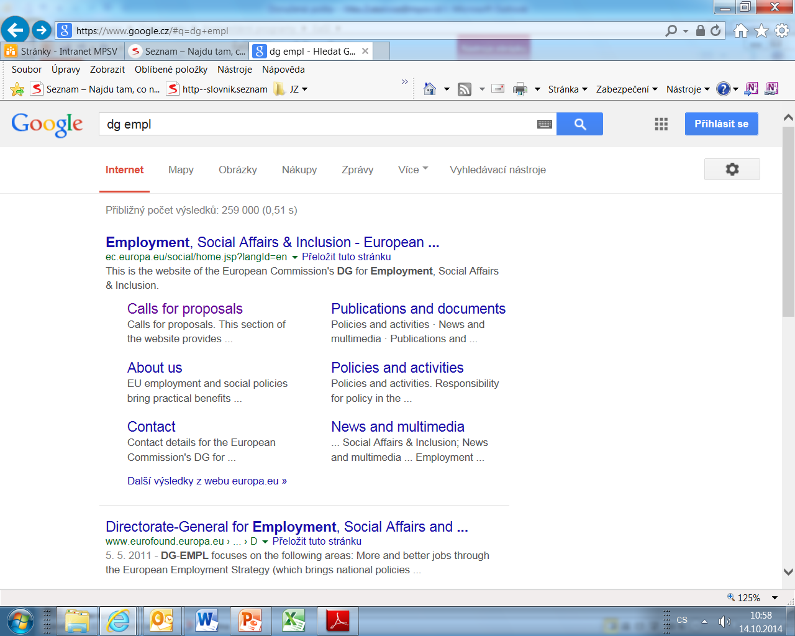
Task: Click the RSS feeds icon
Action: [x=465, y=89]
